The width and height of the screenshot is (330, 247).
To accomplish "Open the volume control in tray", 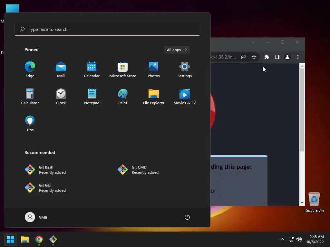I will (x=299, y=239).
